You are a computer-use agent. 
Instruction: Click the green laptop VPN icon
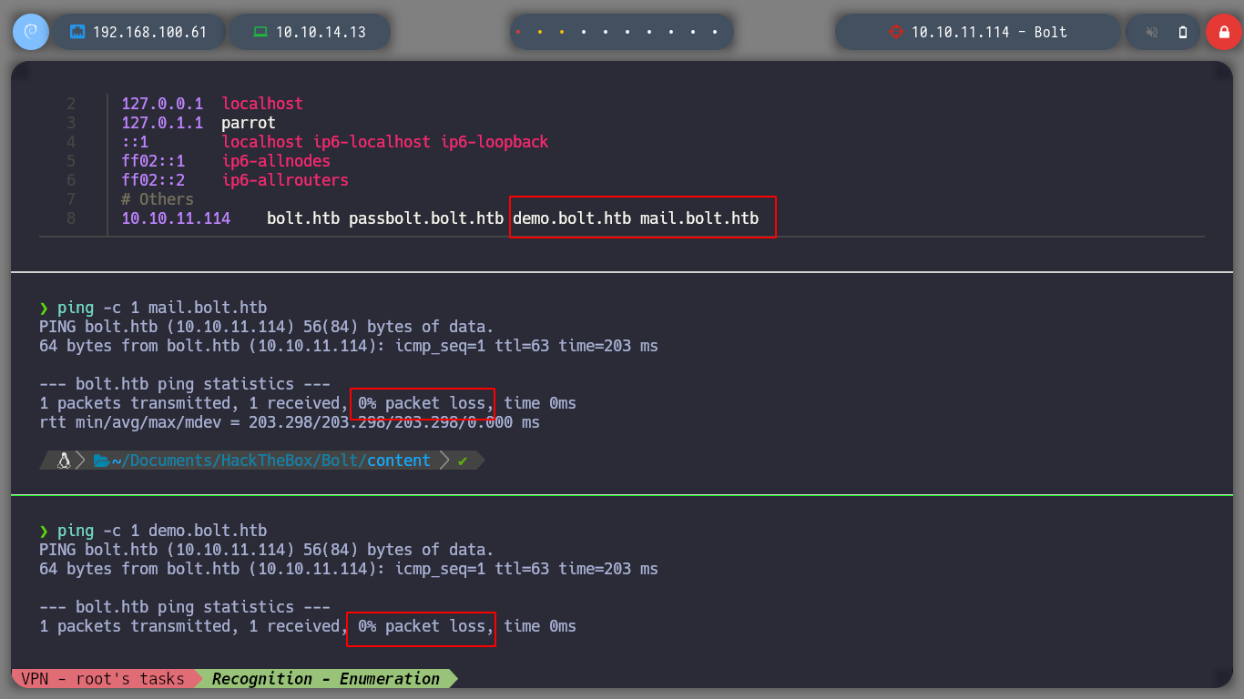pyautogui.click(x=260, y=32)
